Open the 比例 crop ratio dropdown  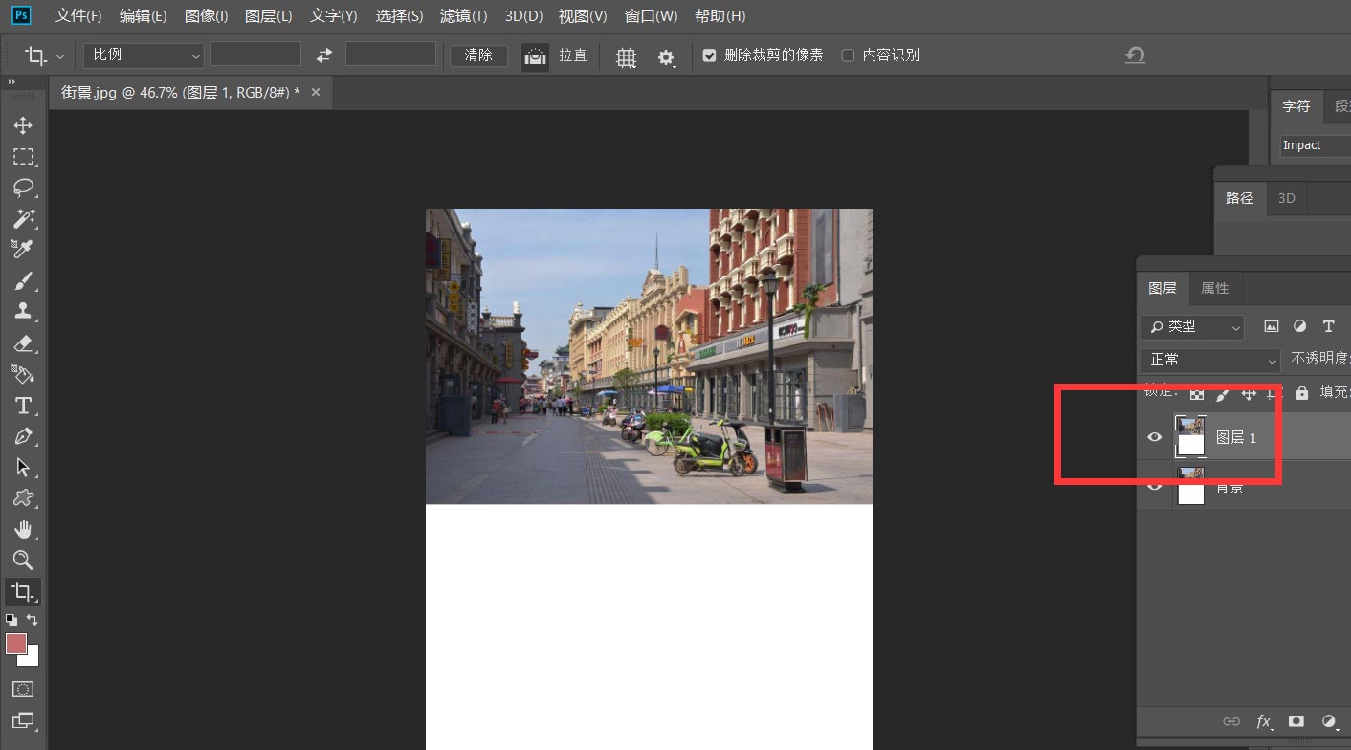coord(144,55)
